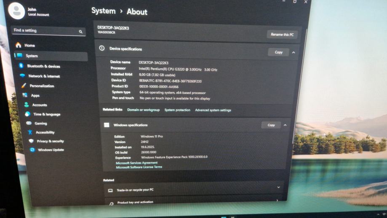Click the product key icon
The height and width of the screenshot is (218, 387).
coord(112,203)
